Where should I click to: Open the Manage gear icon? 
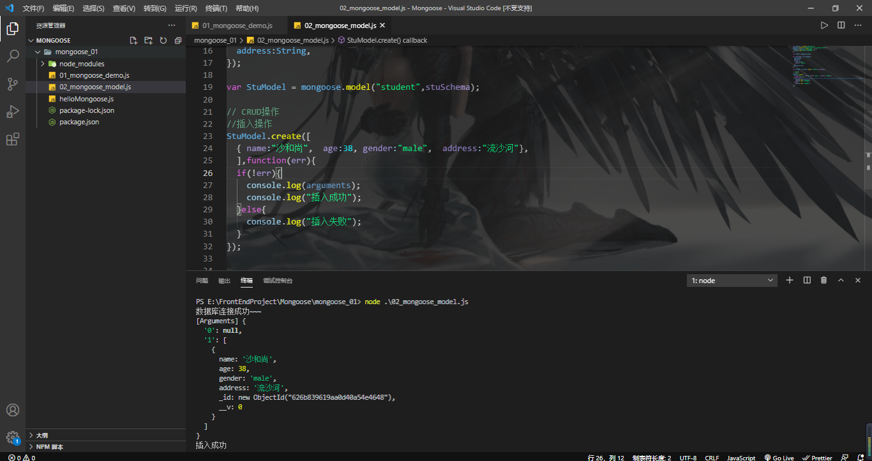tap(13, 437)
